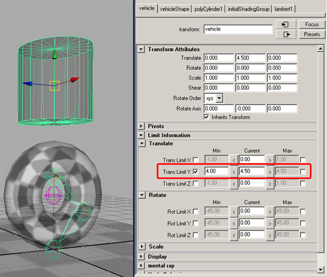The width and height of the screenshot is (328, 277).
Task: Set Trans Limit Y min with left arrow button
Action: click(x=234, y=171)
